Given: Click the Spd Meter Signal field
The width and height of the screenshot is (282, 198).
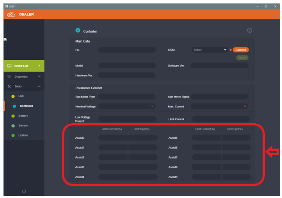Looking at the screenshot, I should coord(219,97).
